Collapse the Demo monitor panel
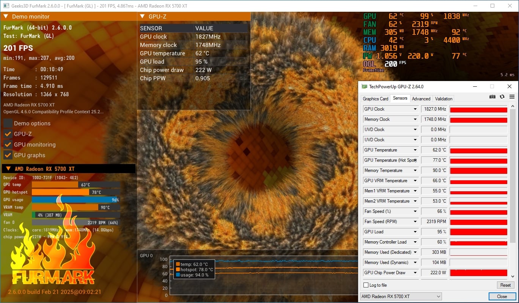The width and height of the screenshot is (519, 303). pyautogui.click(x=6, y=16)
